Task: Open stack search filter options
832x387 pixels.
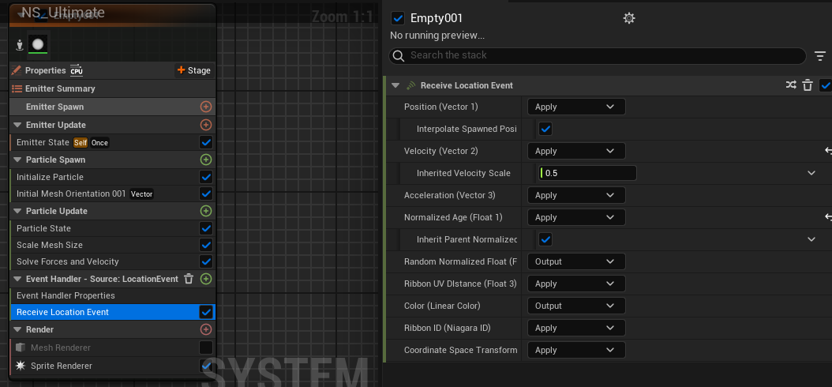Action: tap(820, 55)
